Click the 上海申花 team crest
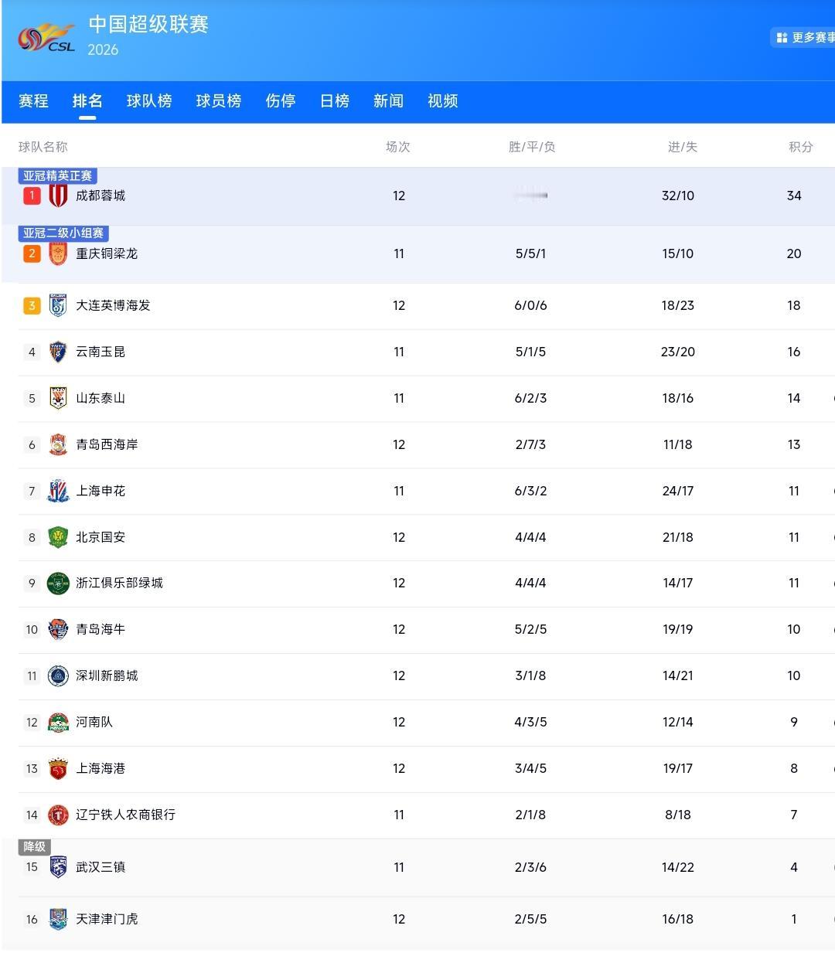 (x=58, y=491)
